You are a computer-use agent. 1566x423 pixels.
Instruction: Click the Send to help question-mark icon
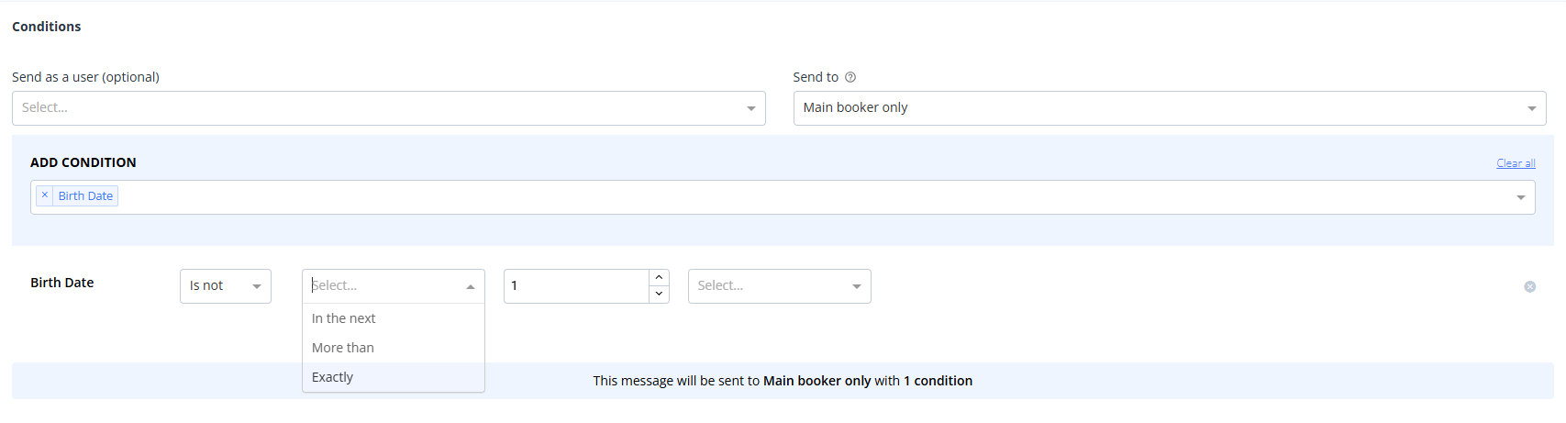point(850,77)
